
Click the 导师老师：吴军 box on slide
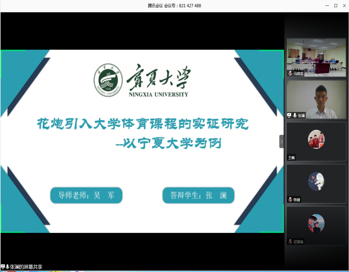click(86, 195)
